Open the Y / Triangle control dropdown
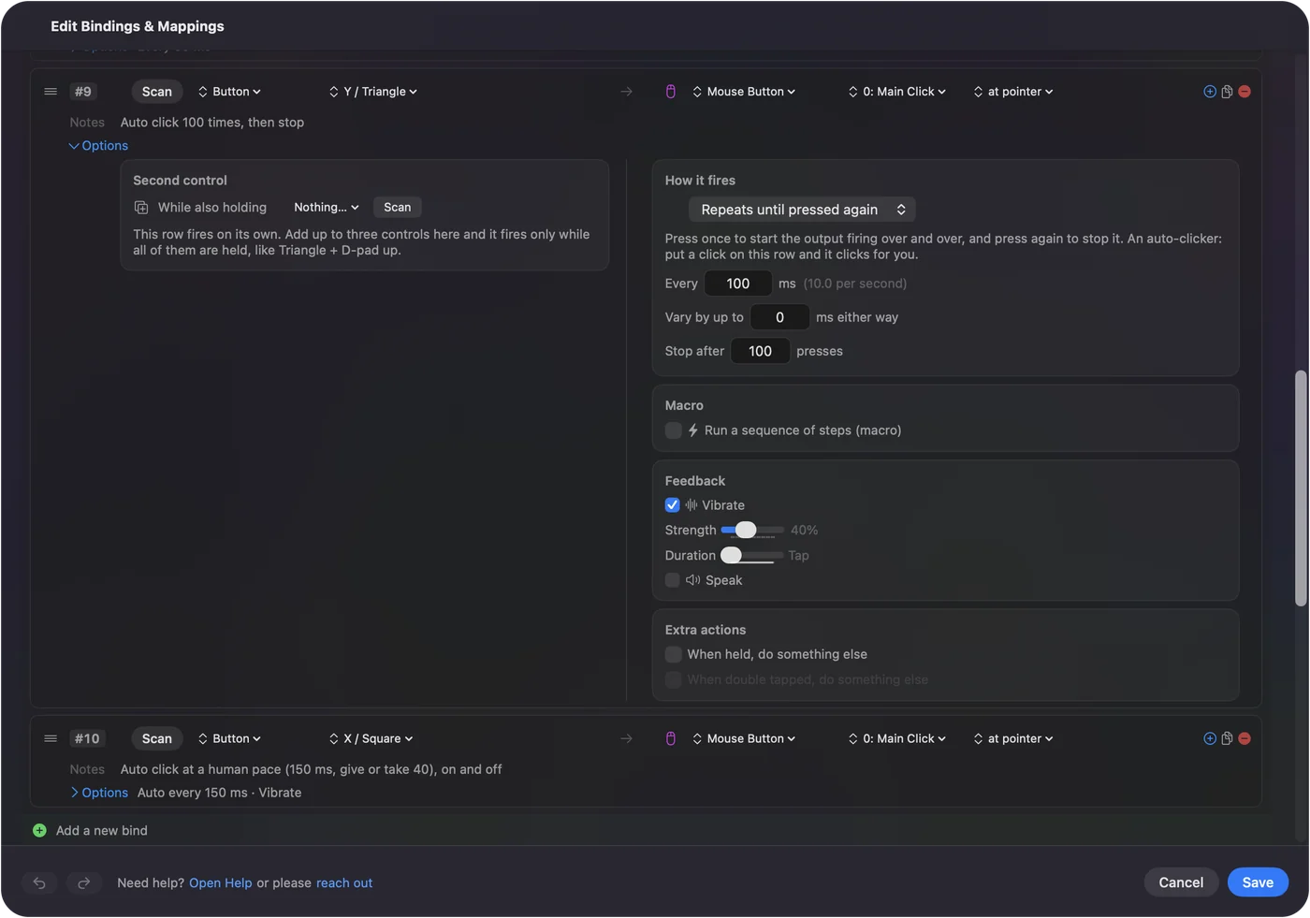 pos(373,92)
